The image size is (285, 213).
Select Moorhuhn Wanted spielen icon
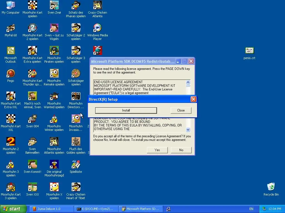click(x=54, y=100)
